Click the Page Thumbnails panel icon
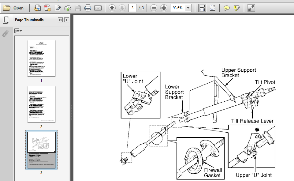The width and height of the screenshot is (294, 181). coord(6,20)
